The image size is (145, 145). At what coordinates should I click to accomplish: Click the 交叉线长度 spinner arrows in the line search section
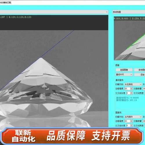[x=131, y=93]
